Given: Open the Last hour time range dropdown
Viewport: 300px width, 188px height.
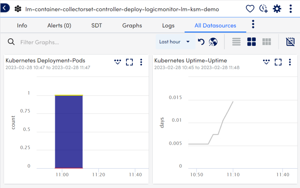Looking at the screenshot, I should coord(175,42).
